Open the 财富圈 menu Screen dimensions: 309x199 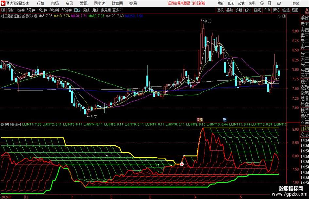(117, 3)
